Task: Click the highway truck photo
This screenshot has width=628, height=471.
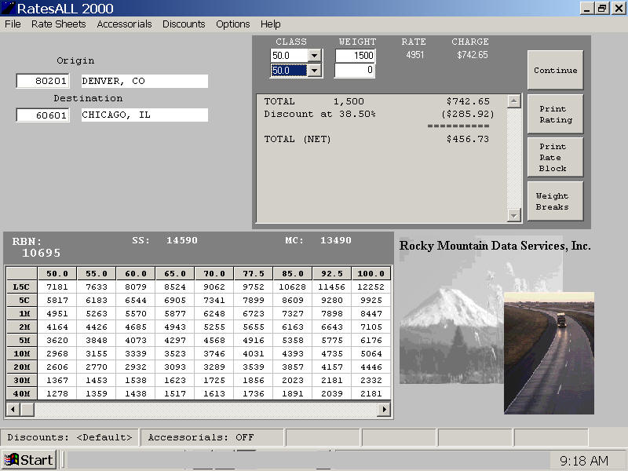Action: 549,353
